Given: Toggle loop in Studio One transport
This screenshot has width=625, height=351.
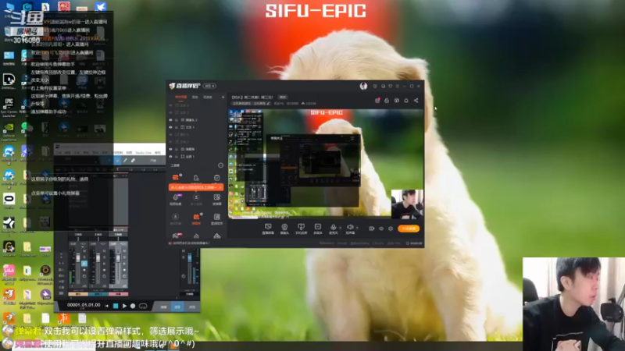Looking at the screenshot, I should 143,306.
